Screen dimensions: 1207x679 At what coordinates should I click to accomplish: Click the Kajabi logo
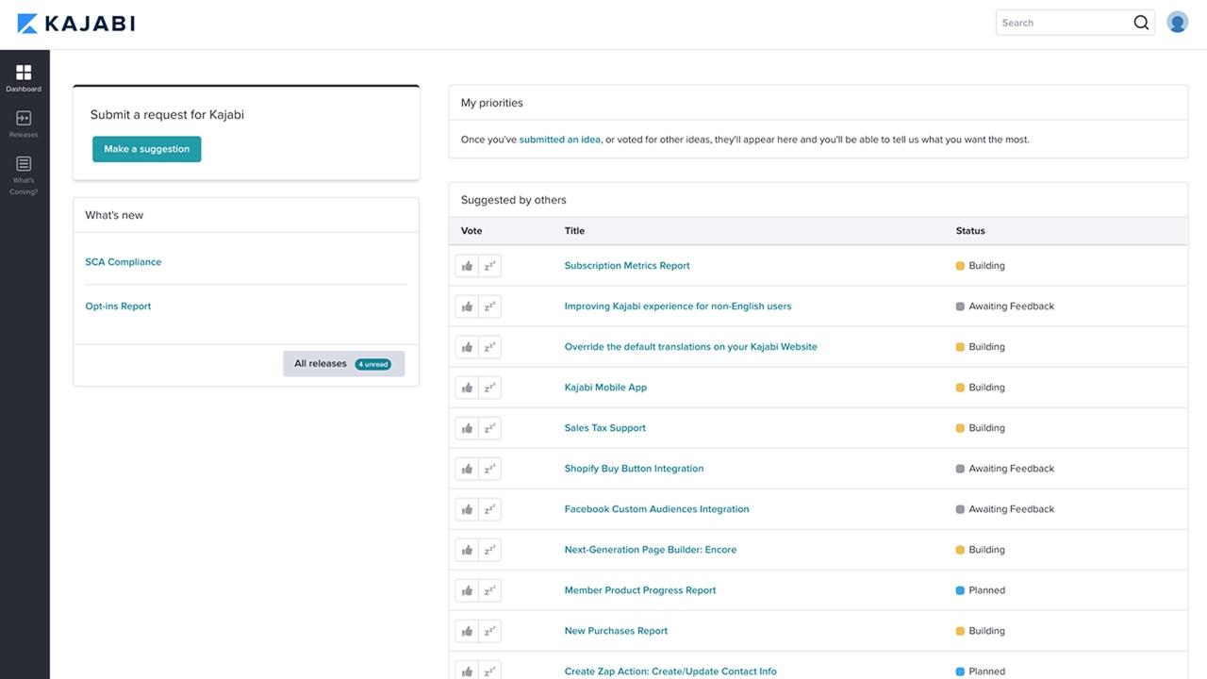[76, 23]
